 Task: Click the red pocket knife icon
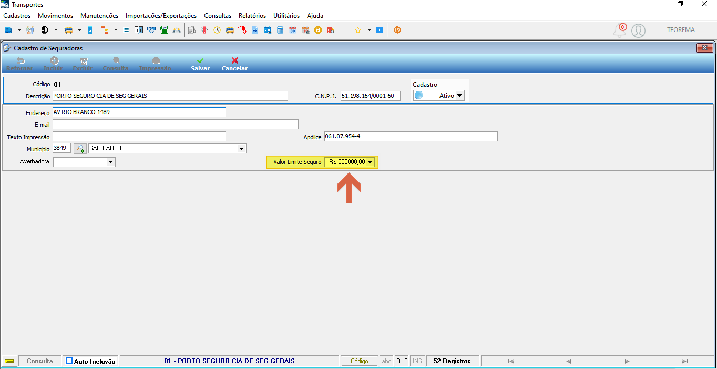point(204,30)
